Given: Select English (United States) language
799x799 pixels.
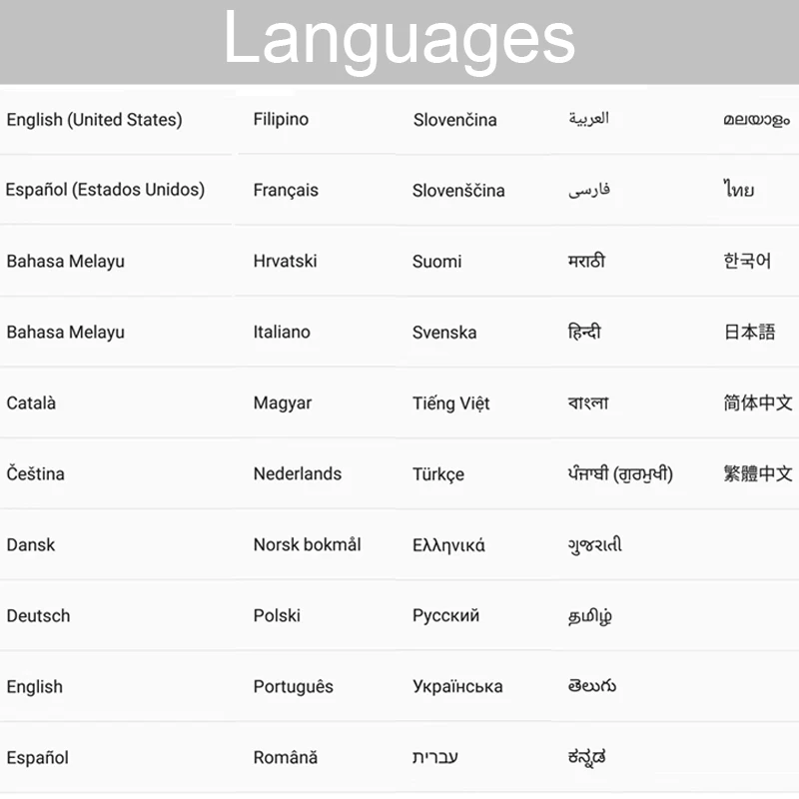Looking at the screenshot, I should tap(94, 120).
